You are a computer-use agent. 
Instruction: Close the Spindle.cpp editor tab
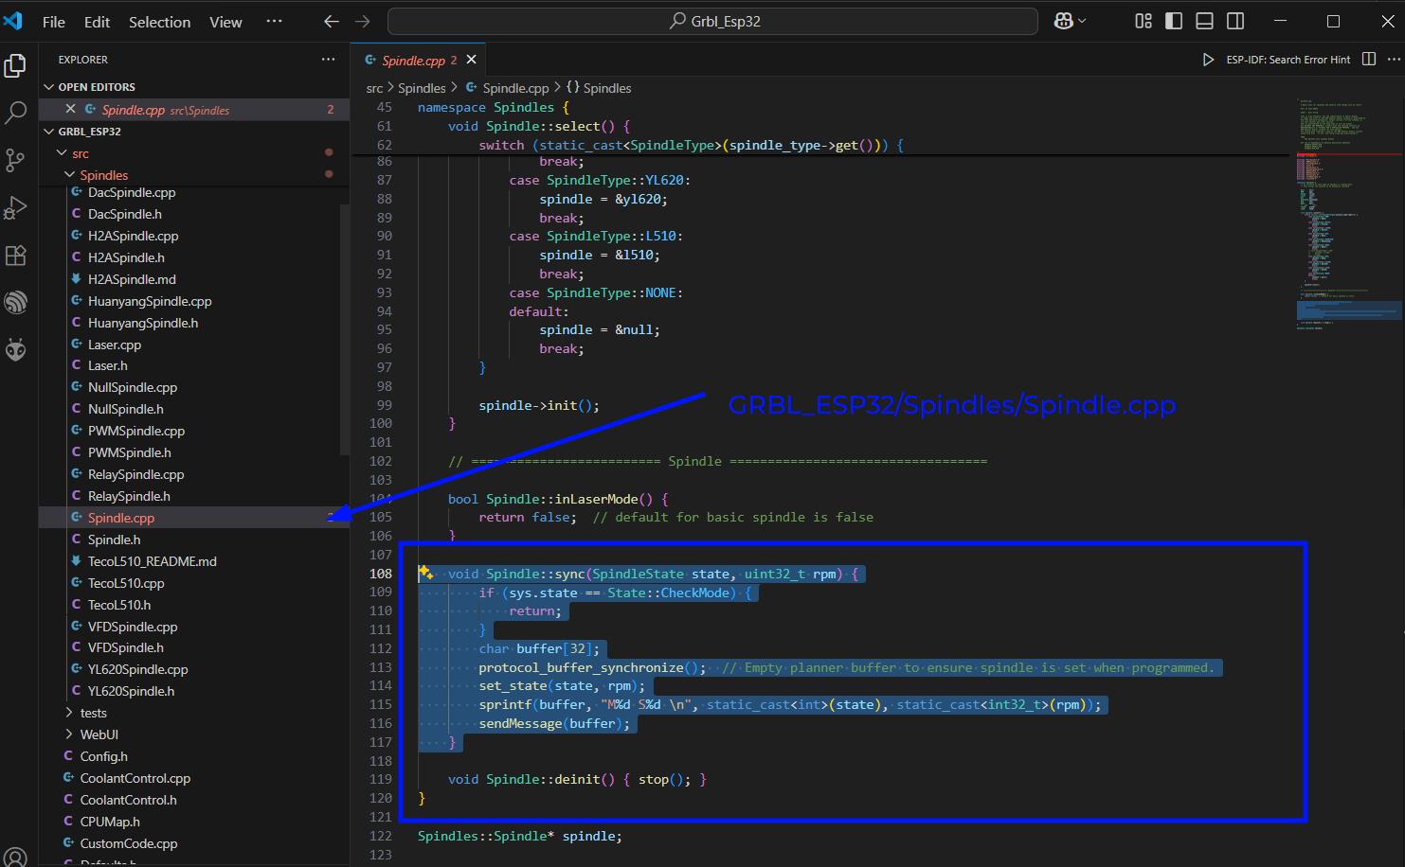(471, 60)
